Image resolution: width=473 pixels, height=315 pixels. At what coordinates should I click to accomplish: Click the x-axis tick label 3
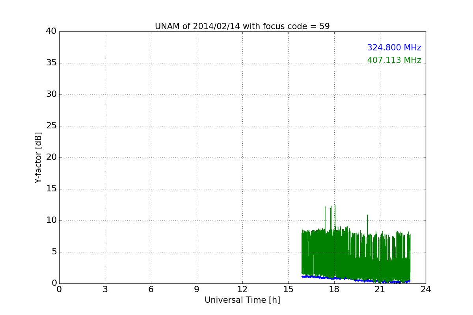105,289
